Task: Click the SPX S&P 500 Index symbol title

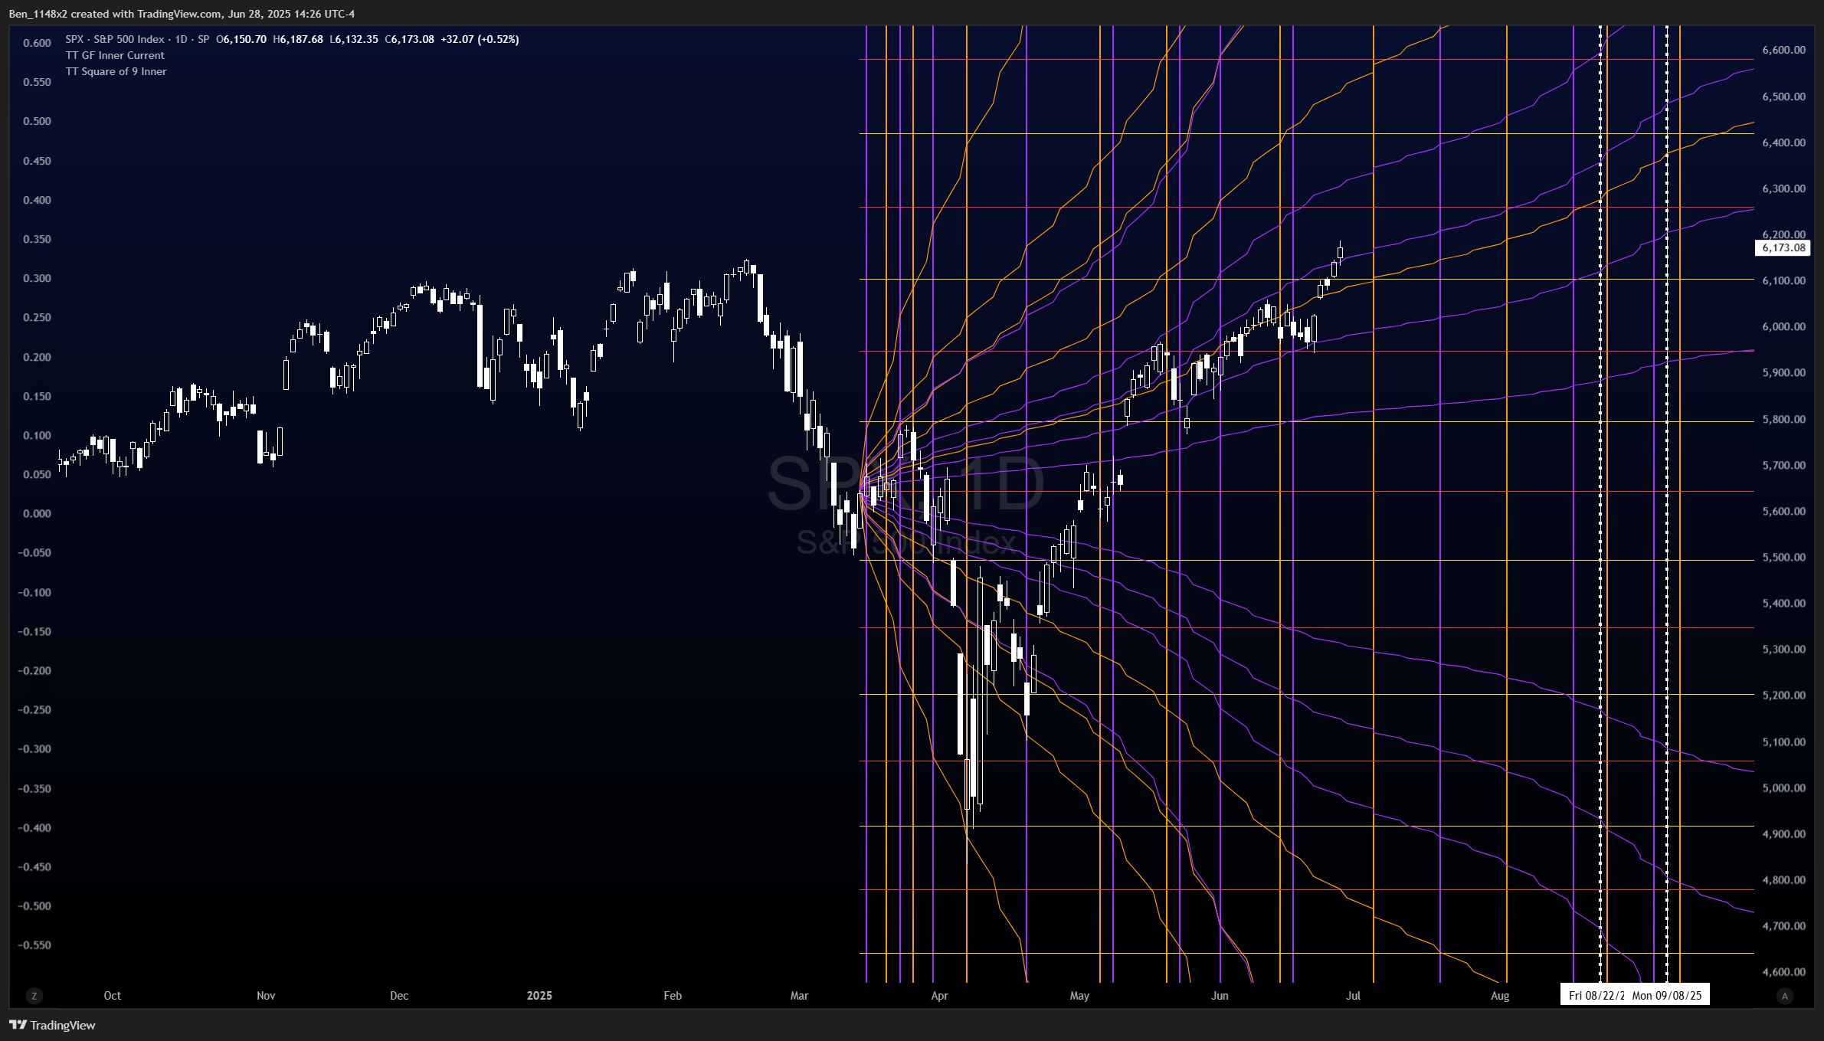Action: coord(115,39)
